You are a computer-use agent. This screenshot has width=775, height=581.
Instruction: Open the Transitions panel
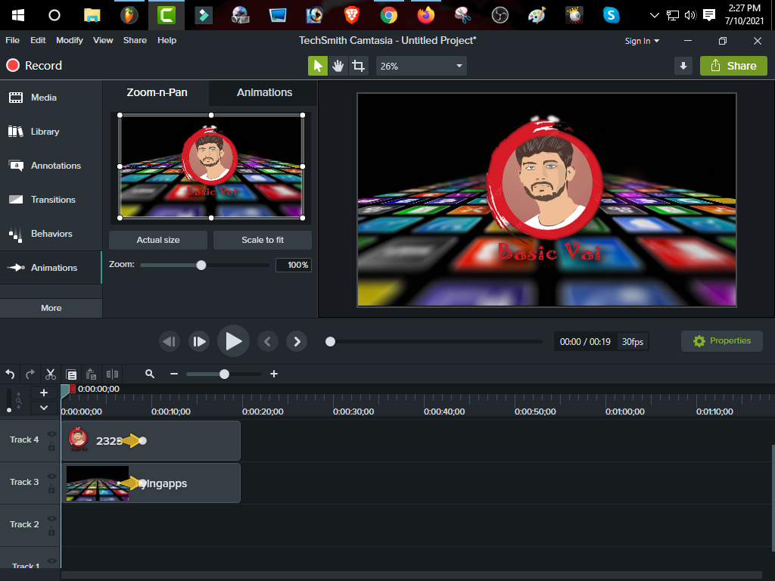(x=51, y=200)
